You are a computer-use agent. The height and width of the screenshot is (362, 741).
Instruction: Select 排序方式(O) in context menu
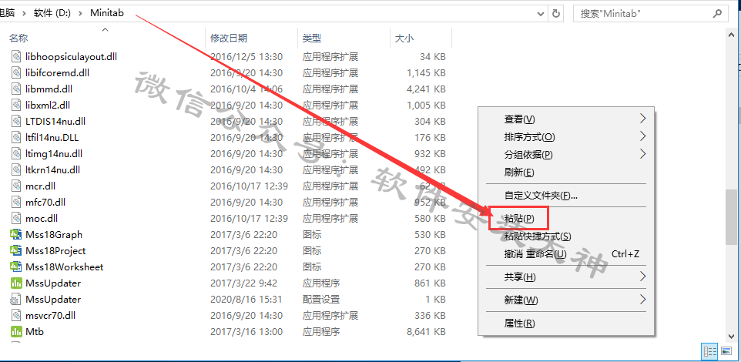(x=529, y=136)
